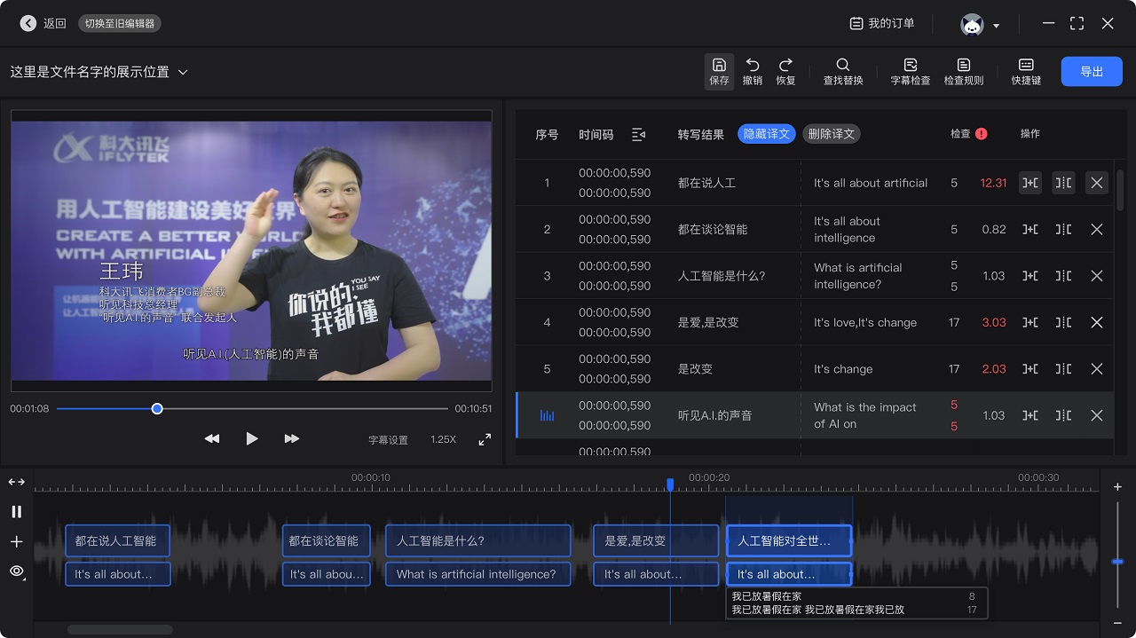This screenshot has height=638, width=1136.
Task: Switch to the old editor (切换至旧编辑器)
Action: tap(120, 24)
